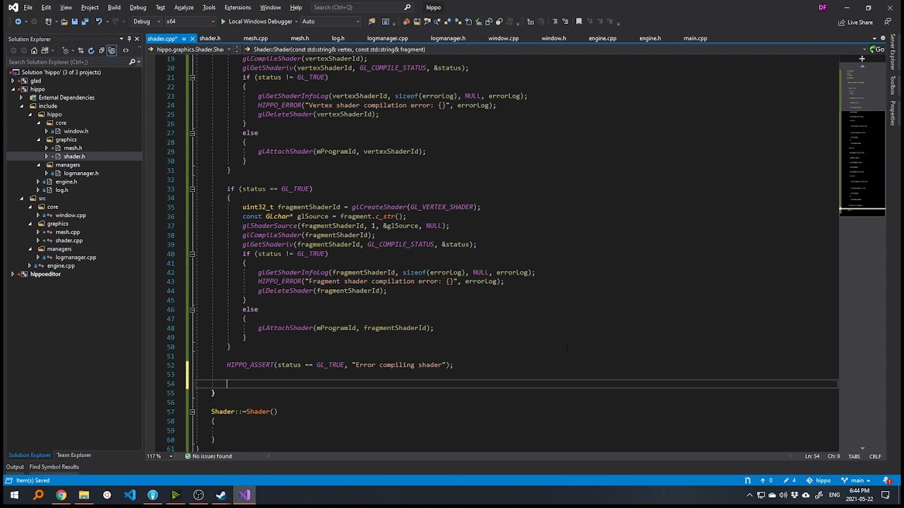The height and width of the screenshot is (508, 904).
Task: Open the x64 platform dropdown
Action: click(190, 21)
